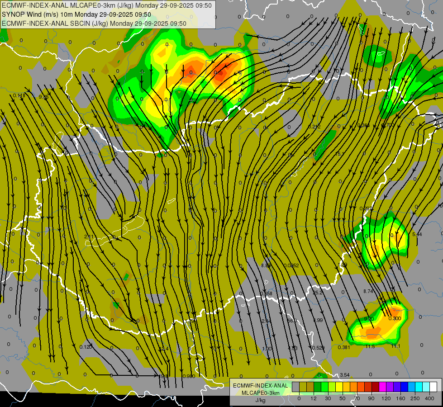Click the map value 3.54
Screen dimensions: 443x407
pos(345,375)
